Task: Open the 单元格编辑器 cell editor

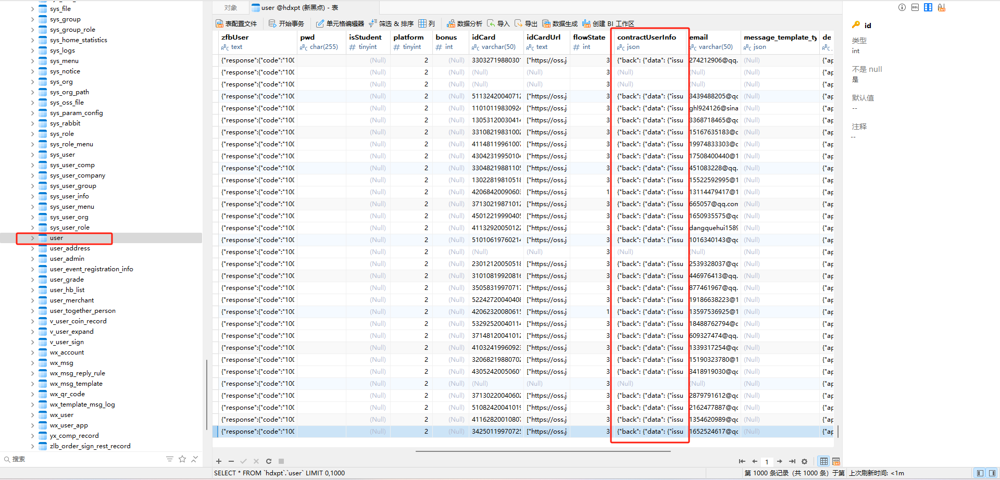Action: pos(340,23)
